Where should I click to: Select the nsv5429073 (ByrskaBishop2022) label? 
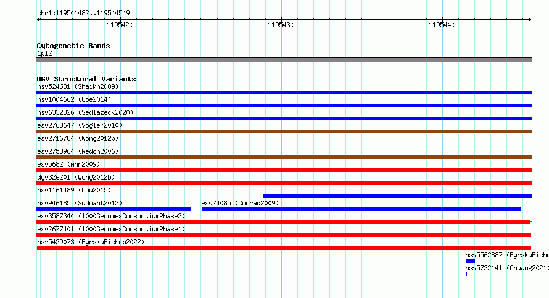click(91, 242)
